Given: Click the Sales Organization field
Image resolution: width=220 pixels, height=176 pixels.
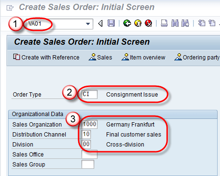Looking at the screenshot, I should pyautogui.click(x=90, y=124).
